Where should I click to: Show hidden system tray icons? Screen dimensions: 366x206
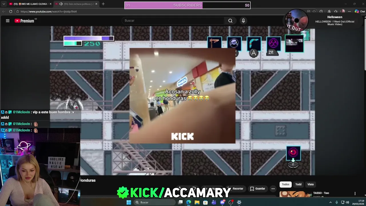[x=331, y=202]
